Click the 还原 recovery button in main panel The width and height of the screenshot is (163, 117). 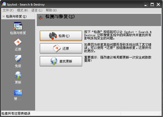(61, 48)
